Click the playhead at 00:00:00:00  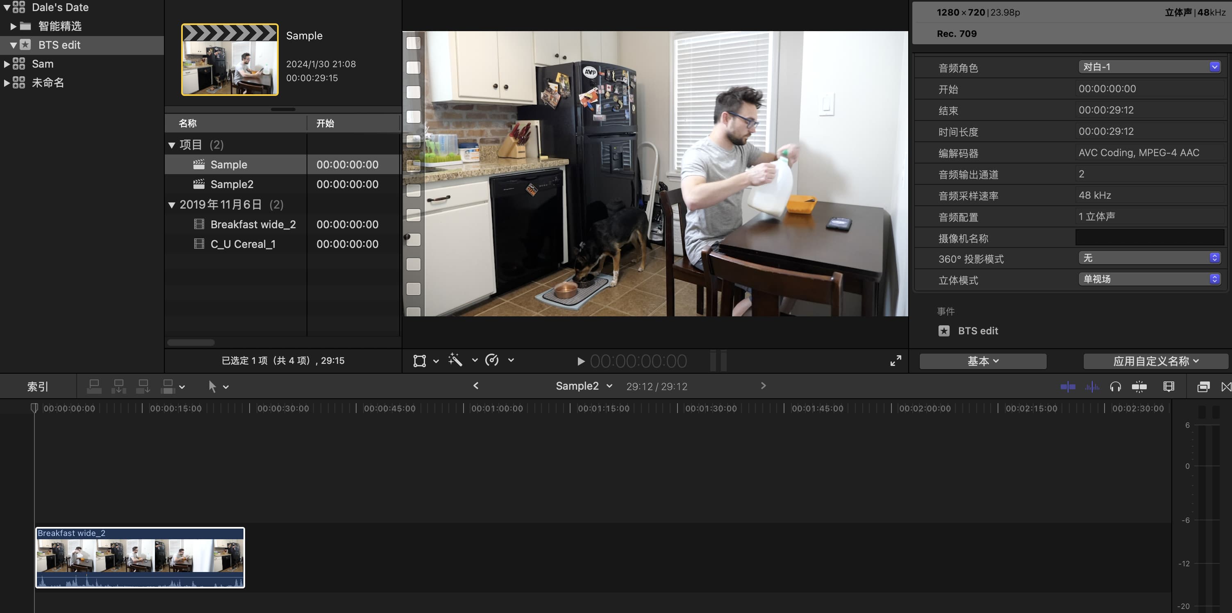(x=34, y=408)
